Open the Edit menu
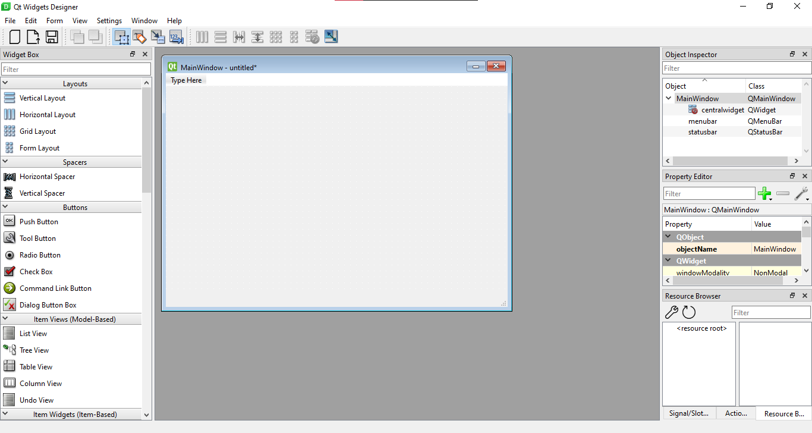This screenshot has height=433, width=812. [31, 20]
